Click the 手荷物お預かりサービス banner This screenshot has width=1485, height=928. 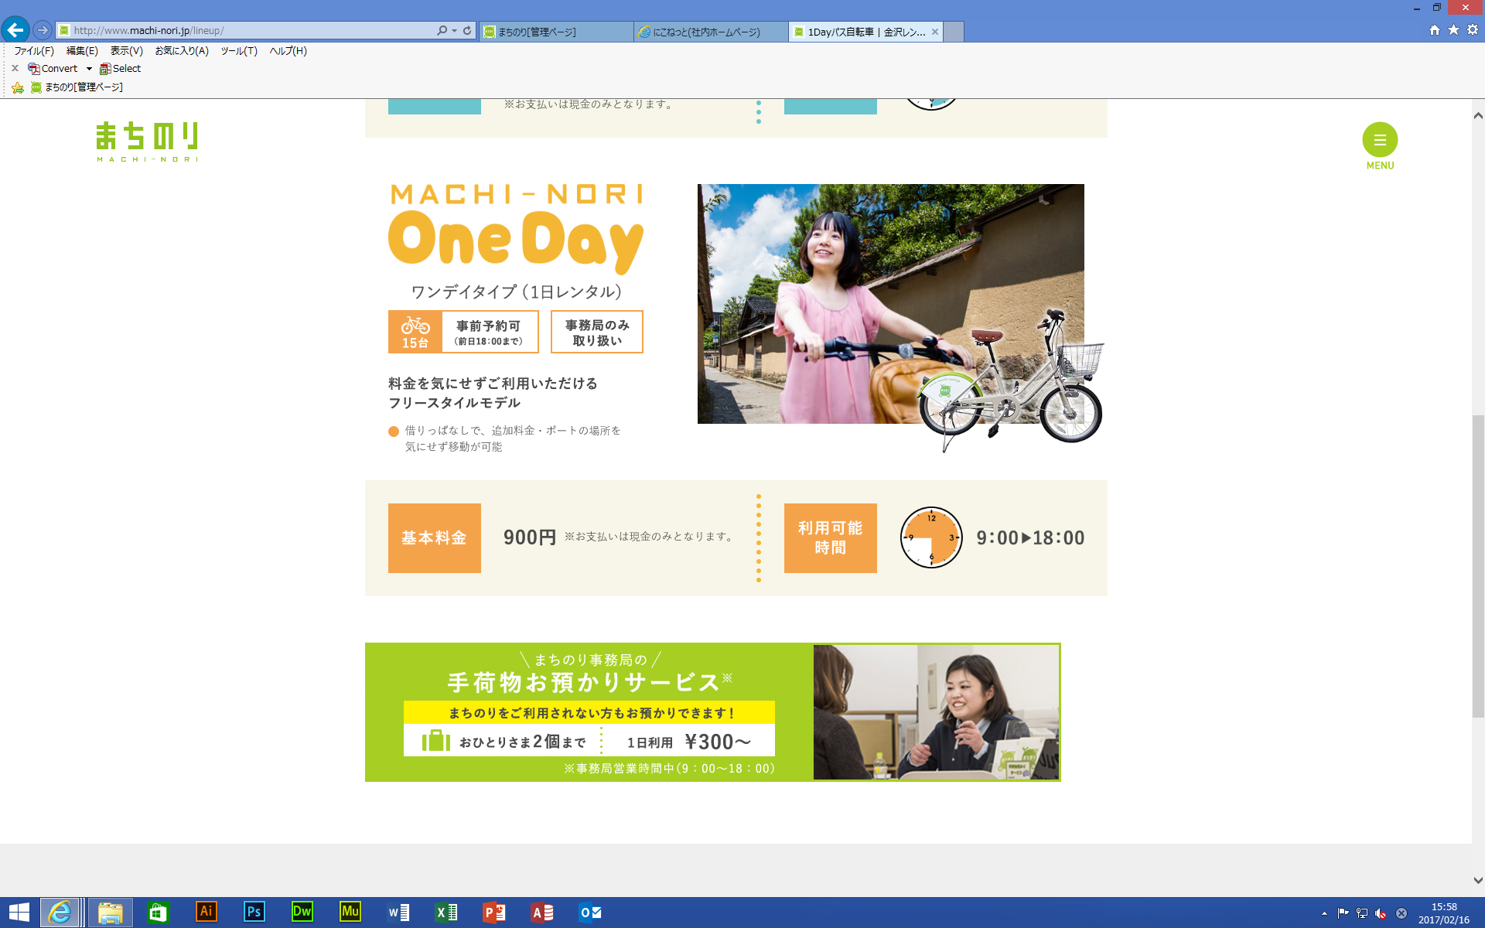coord(712,712)
